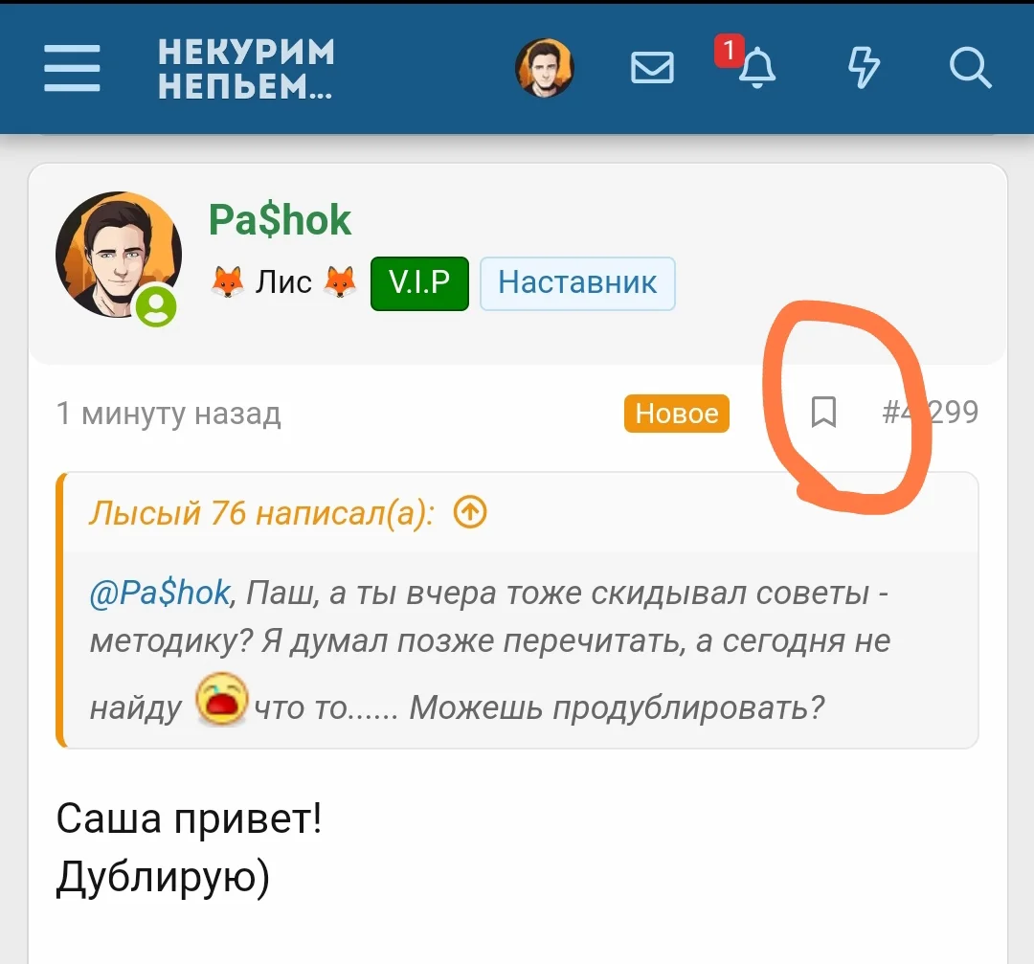Open the post number permalink
The width and height of the screenshot is (1034, 964).
[930, 412]
